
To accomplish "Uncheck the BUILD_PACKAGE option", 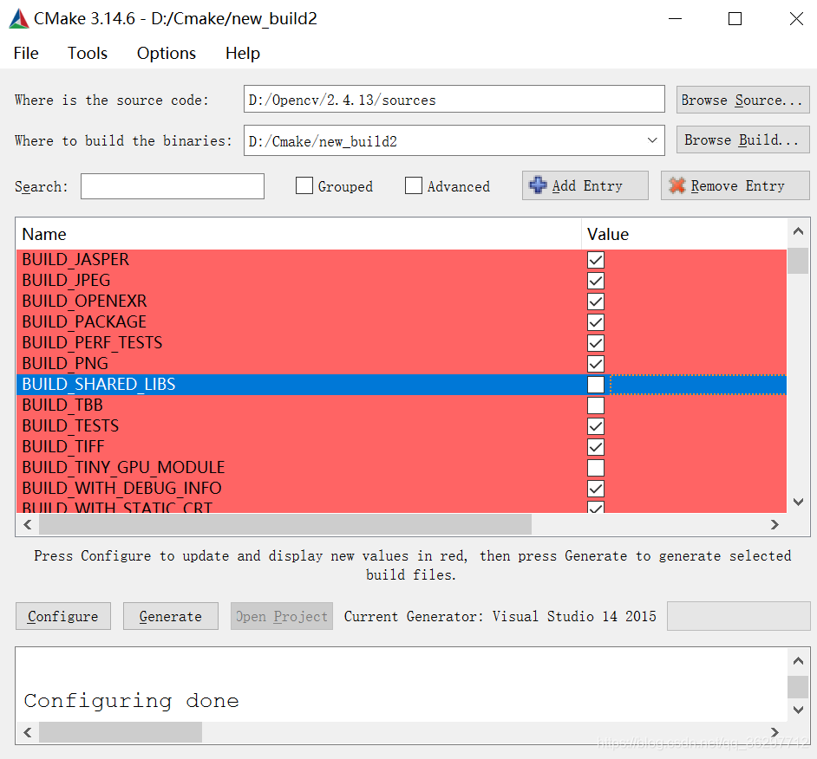I will 596,322.
